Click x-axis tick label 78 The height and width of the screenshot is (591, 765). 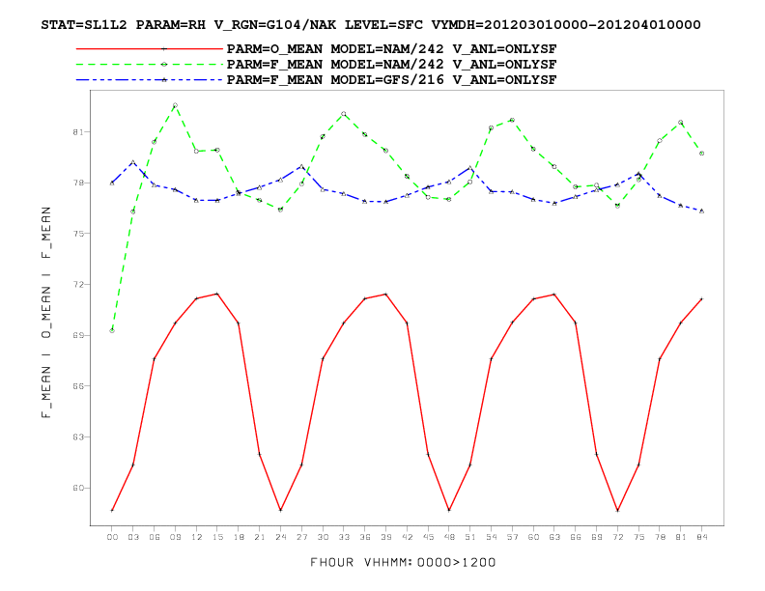pyautogui.click(x=660, y=537)
